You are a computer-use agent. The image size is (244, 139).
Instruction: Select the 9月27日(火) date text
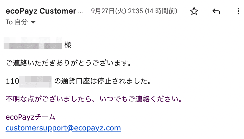pyautogui.click(x=108, y=11)
